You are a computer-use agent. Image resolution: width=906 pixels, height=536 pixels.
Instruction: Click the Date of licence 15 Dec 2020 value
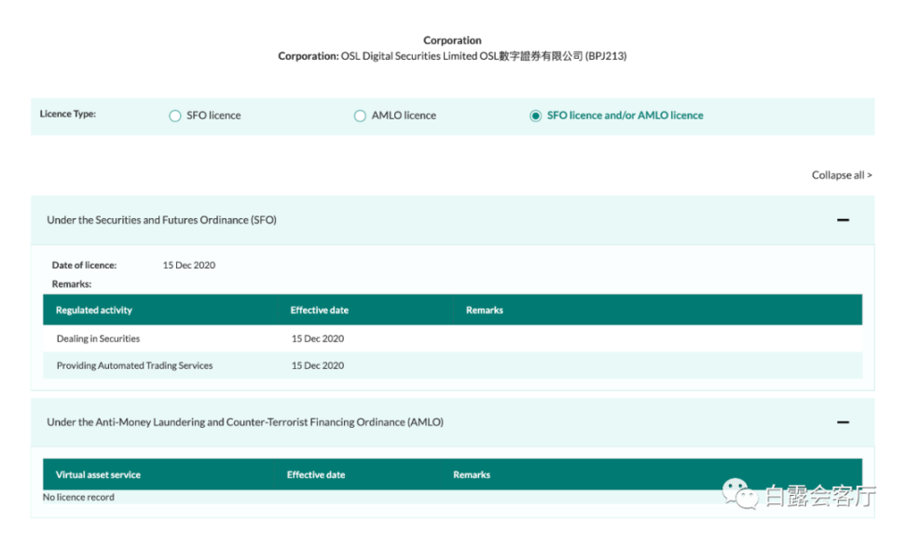[x=189, y=265]
